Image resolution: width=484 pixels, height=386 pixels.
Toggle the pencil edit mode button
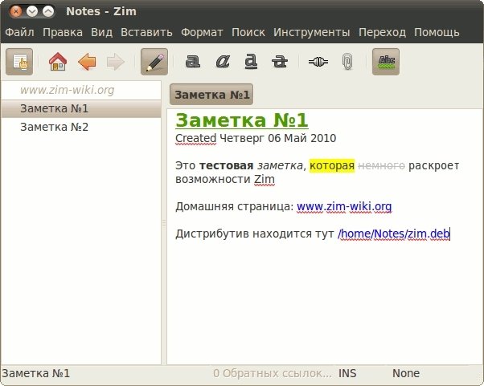coord(154,61)
